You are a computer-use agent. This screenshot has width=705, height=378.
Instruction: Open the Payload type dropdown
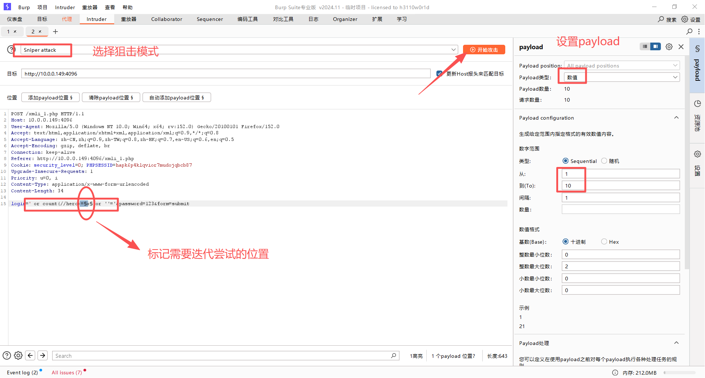[622, 77]
